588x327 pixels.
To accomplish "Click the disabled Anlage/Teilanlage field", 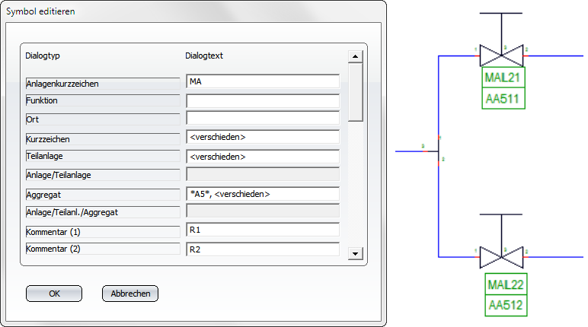I will pos(263,174).
